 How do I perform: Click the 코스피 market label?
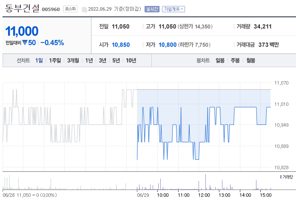click(70, 9)
